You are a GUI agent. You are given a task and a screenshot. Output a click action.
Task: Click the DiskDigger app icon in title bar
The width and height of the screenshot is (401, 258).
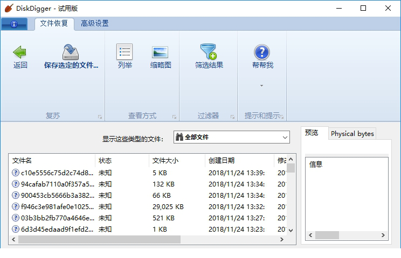click(x=9, y=8)
